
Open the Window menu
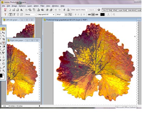click(x=55, y=6)
